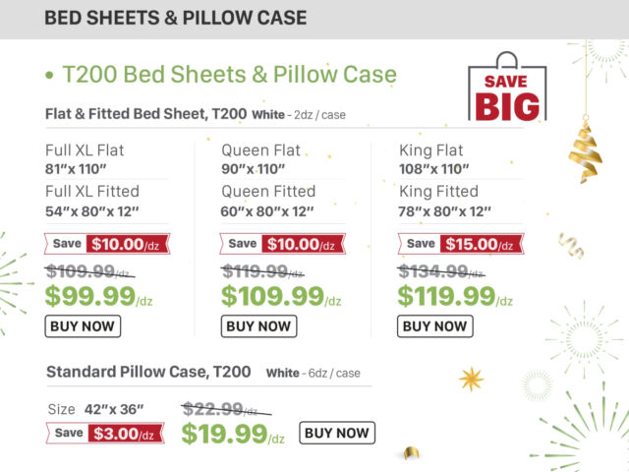Click the green $19.99/dz price

click(233, 434)
